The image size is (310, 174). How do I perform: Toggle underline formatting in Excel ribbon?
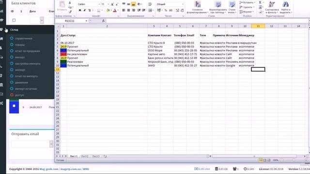point(90,10)
